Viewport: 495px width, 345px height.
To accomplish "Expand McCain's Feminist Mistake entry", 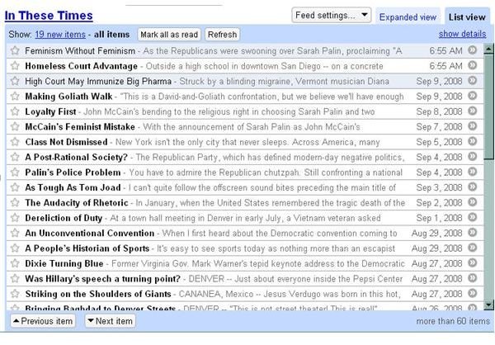I will pyautogui.click(x=245, y=126).
